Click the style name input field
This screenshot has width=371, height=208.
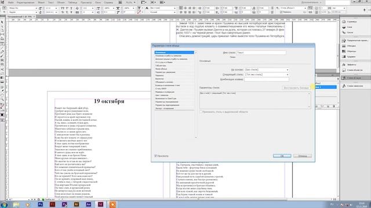(x=261, y=53)
